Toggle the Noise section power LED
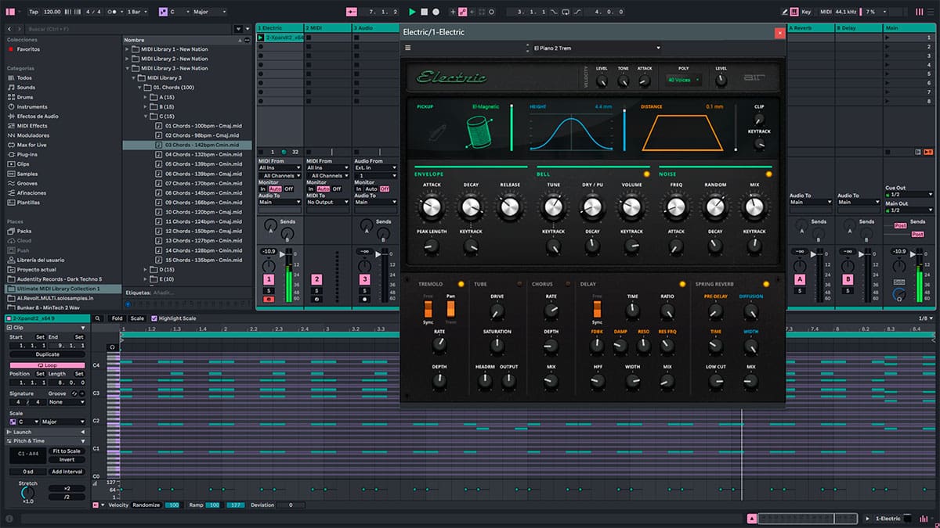This screenshot has width=940, height=528. (x=768, y=174)
